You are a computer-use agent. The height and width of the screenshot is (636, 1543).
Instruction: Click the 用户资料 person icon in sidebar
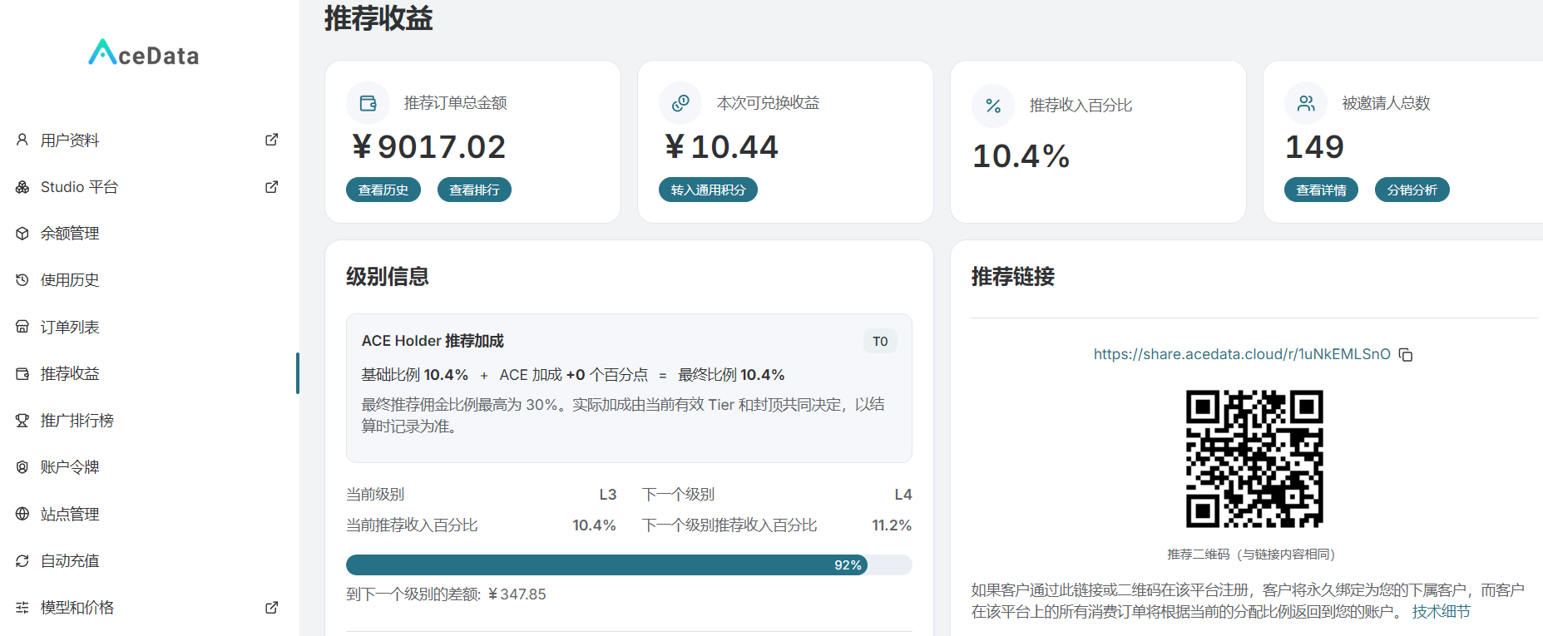[22, 140]
